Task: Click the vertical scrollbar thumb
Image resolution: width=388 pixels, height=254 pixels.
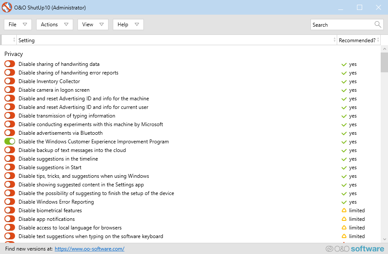Action: (x=384, y=62)
